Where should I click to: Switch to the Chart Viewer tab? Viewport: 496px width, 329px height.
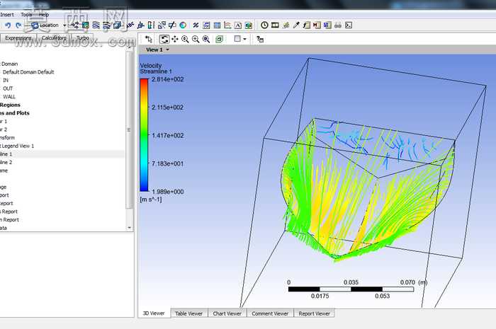click(227, 313)
